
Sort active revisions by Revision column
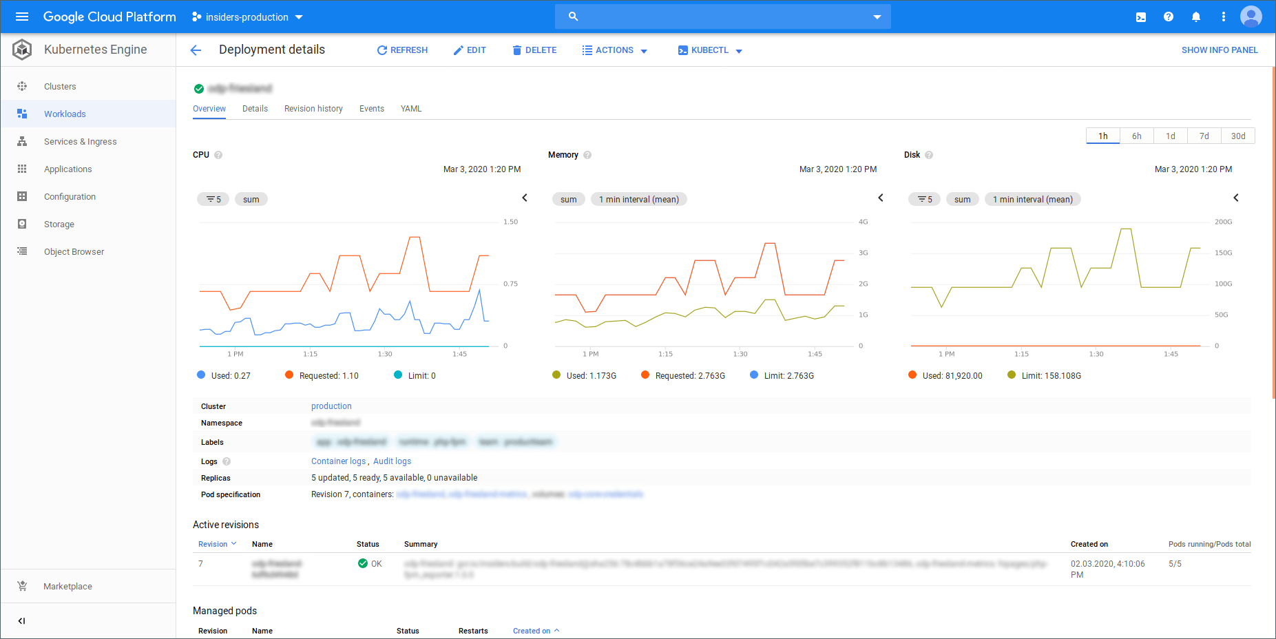point(217,544)
